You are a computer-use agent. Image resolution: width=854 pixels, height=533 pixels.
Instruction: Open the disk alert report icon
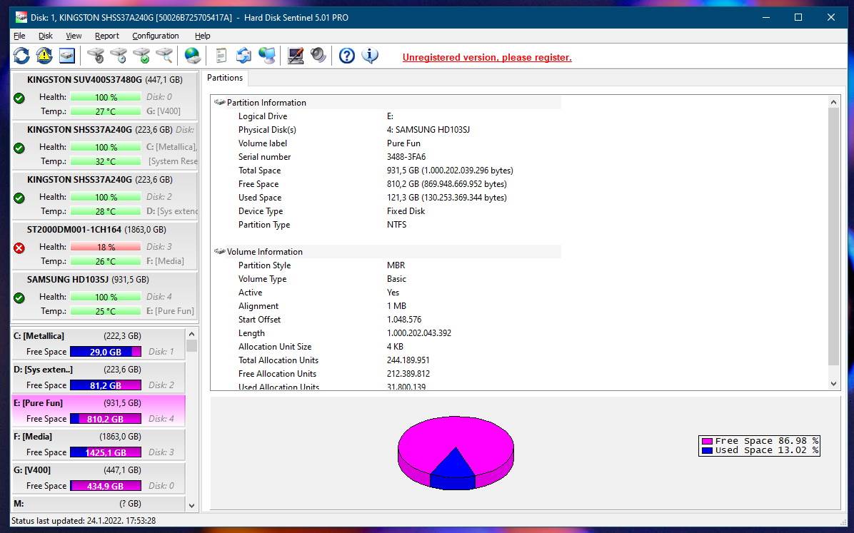(x=44, y=55)
